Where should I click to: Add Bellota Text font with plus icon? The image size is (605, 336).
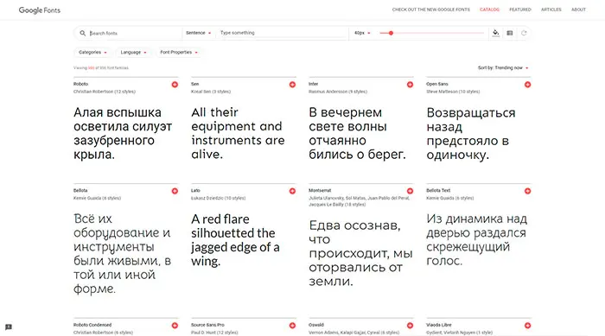(527, 191)
